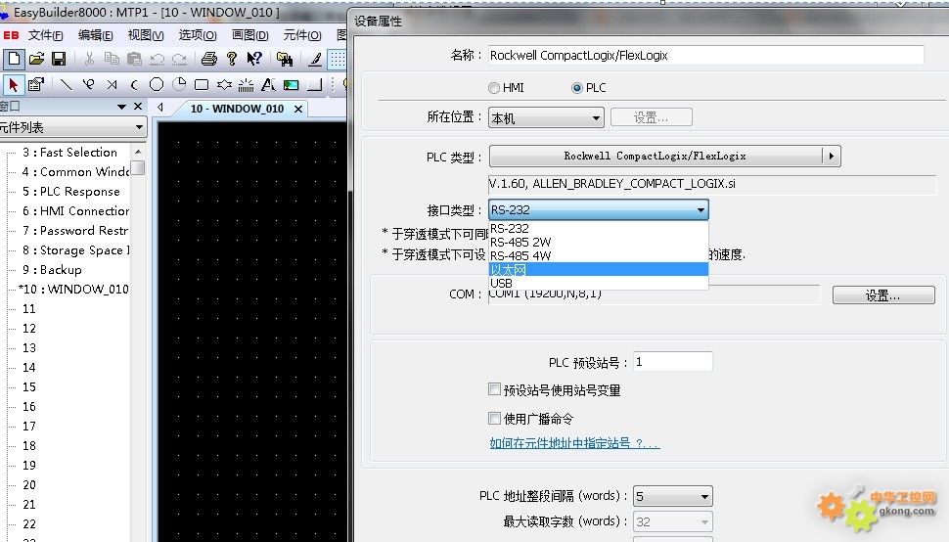The image size is (949, 542).
Task: Choose Ethernet 以太网 from interface list
Action: click(598, 270)
